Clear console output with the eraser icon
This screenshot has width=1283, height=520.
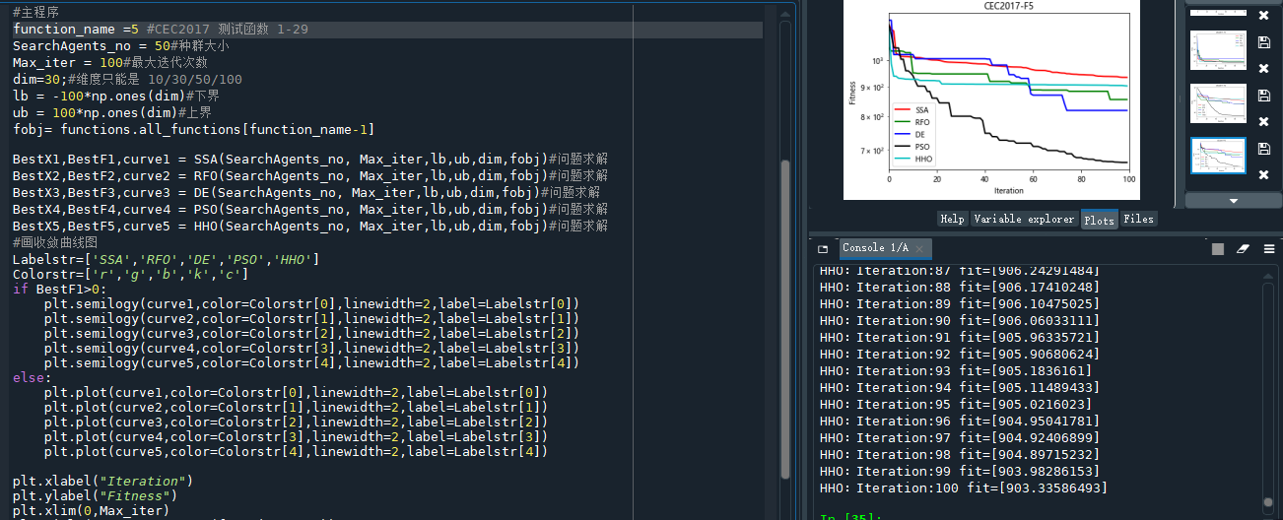point(1243,249)
